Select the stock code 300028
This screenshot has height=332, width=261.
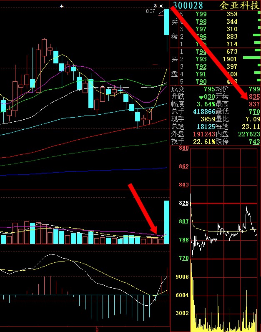tap(188, 5)
